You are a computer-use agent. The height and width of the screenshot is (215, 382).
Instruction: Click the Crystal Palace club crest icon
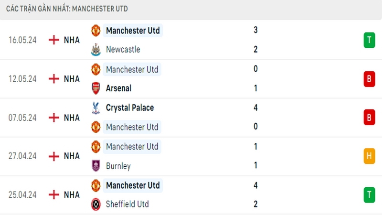(95, 108)
